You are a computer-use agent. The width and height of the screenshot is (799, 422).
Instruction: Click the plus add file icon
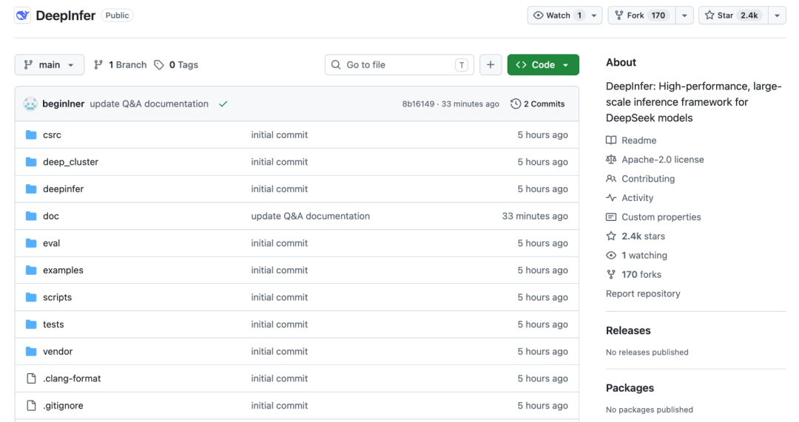point(490,64)
